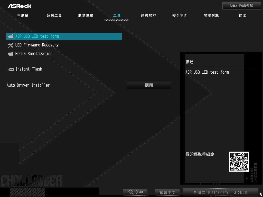The width and height of the screenshot is (263, 197).
Task: Switch to the 主選單 tab
Action: pyautogui.click(x=23, y=16)
